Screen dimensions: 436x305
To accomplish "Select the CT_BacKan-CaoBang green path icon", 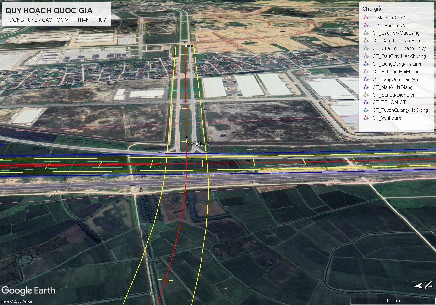I will pos(366,33).
